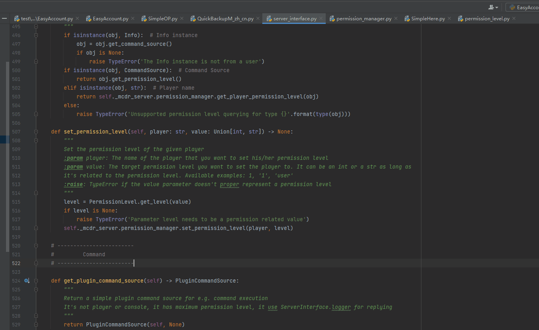This screenshot has width=539, height=330.
Task: Click the ':raise' docstring tag
Action: (73, 184)
